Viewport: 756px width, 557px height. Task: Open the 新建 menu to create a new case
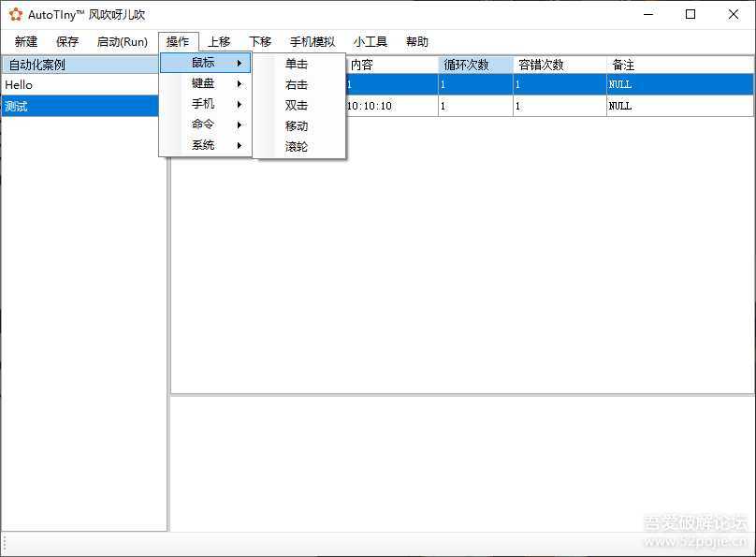coord(25,41)
